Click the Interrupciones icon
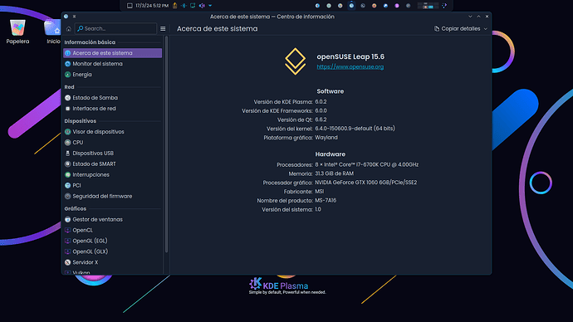The width and height of the screenshot is (573, 322). click(x=67, y=175)
